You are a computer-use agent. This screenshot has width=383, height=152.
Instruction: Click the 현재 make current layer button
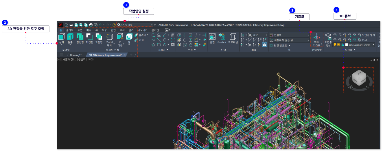(x=362, y=40)
